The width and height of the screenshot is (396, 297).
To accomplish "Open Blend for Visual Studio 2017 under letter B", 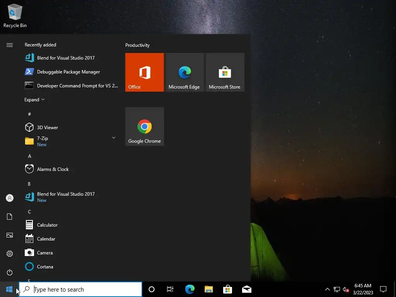I will pyautogui.click(x=72, y=197).
